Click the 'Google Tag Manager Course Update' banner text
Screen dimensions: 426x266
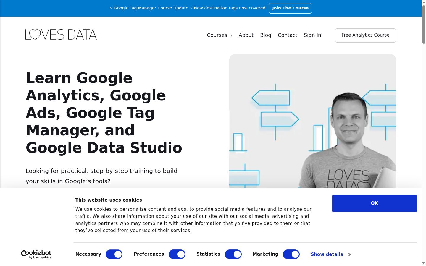click(x=187, y=8)
